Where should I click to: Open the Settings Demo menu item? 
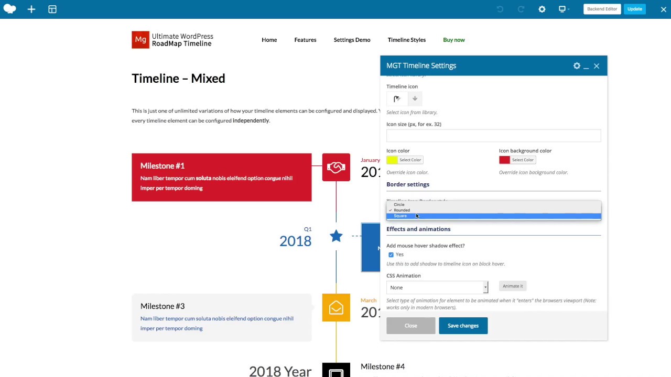click(x=352, y=40)
